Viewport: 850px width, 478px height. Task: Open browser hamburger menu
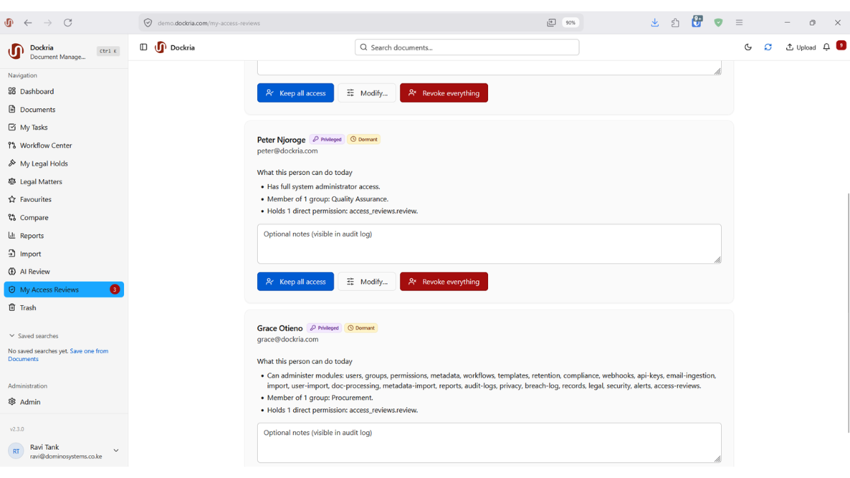[x=739, y=23]
